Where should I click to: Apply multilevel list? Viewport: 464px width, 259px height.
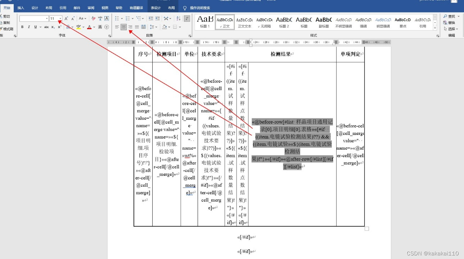tap(138, 18)
